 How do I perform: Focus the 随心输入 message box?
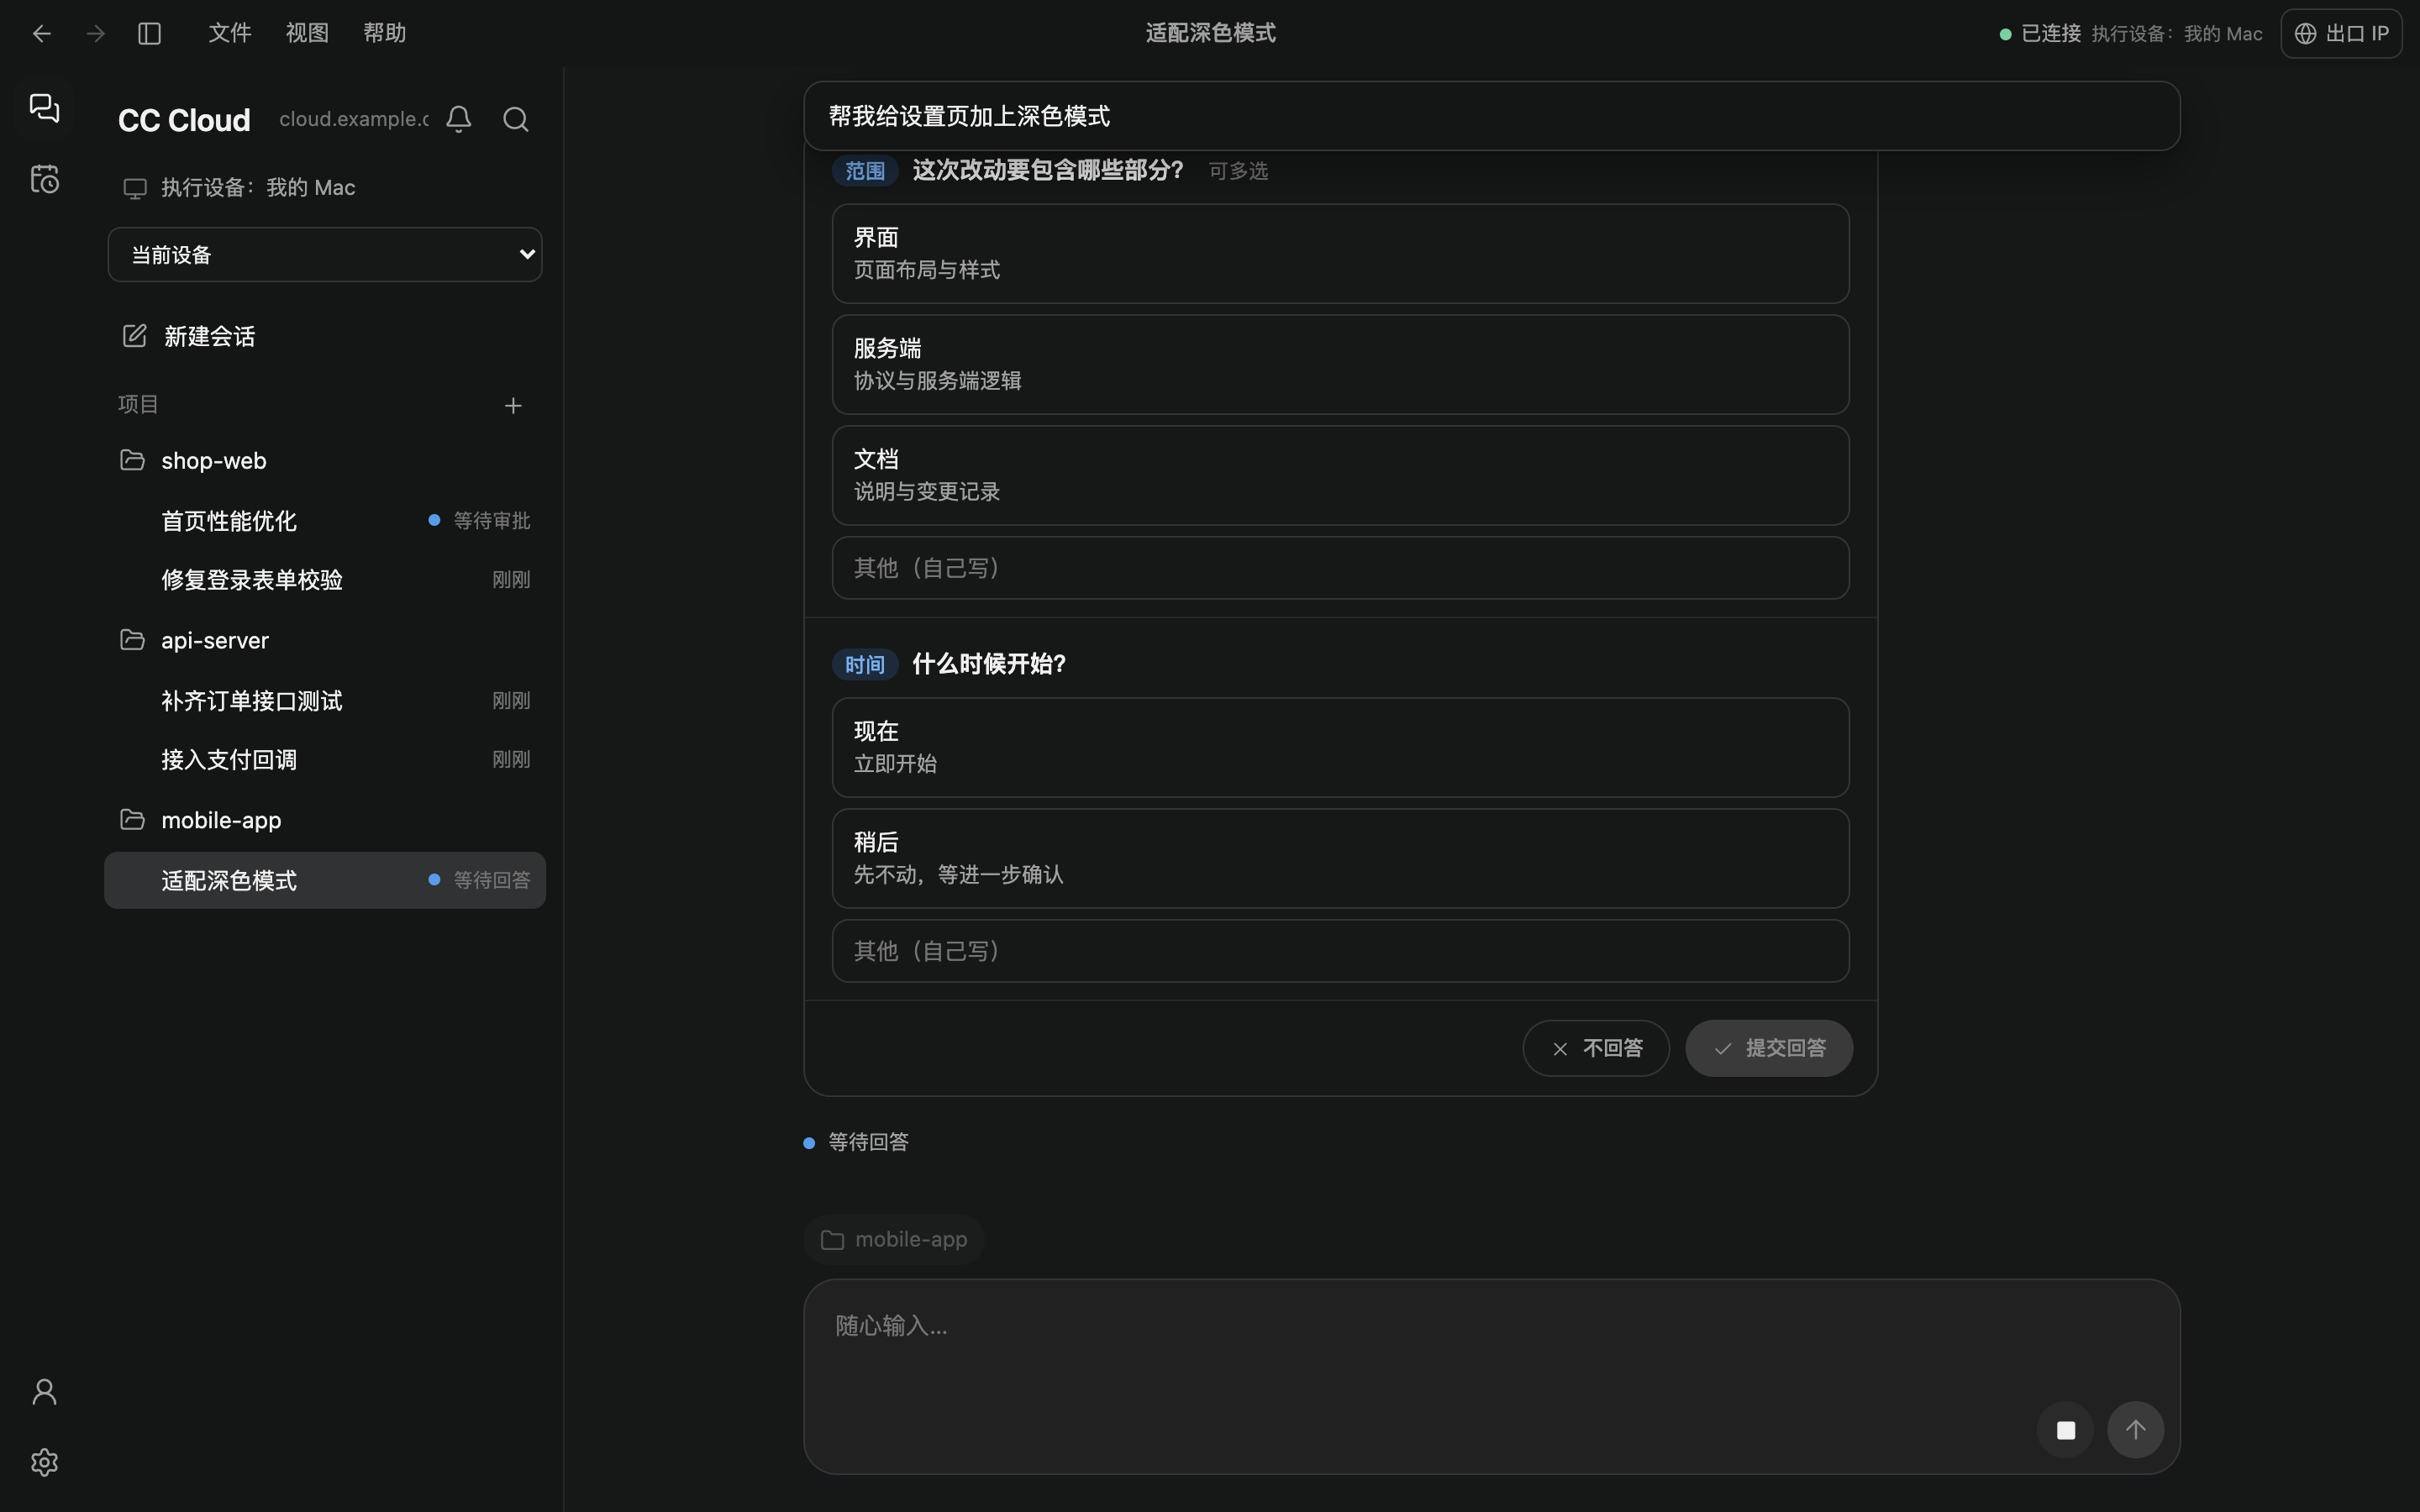pos(1491,1376)
